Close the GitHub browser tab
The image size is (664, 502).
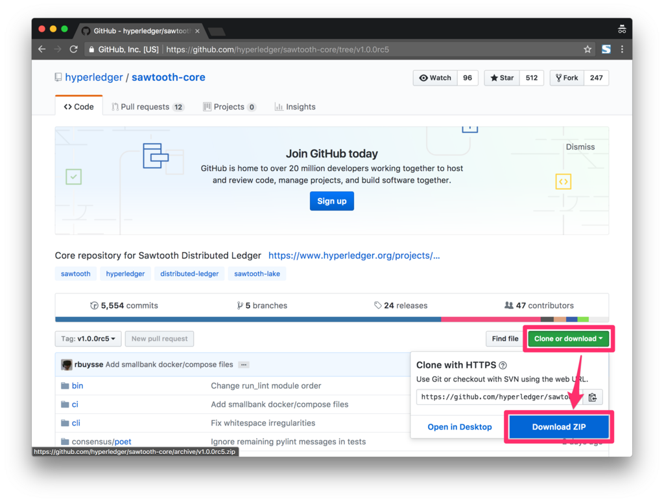pos(197,31)
